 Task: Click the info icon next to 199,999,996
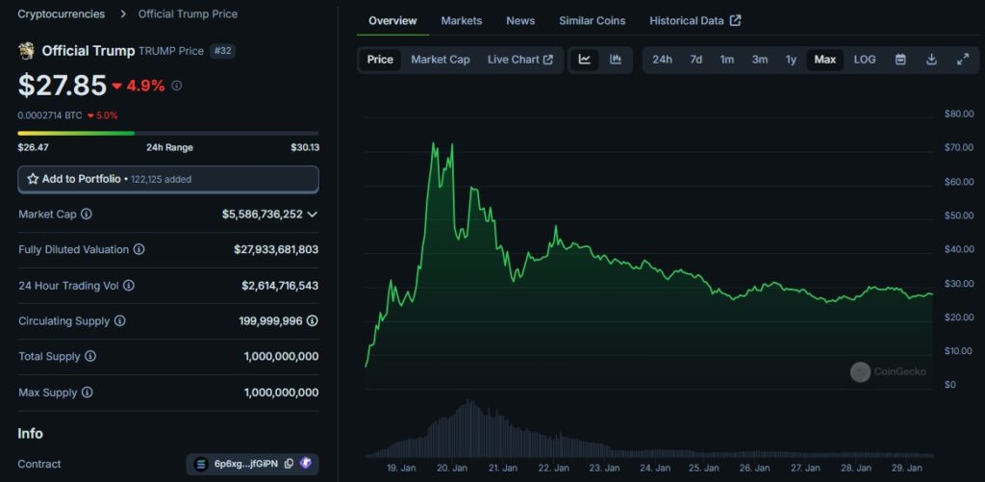[x=313, y=321]
